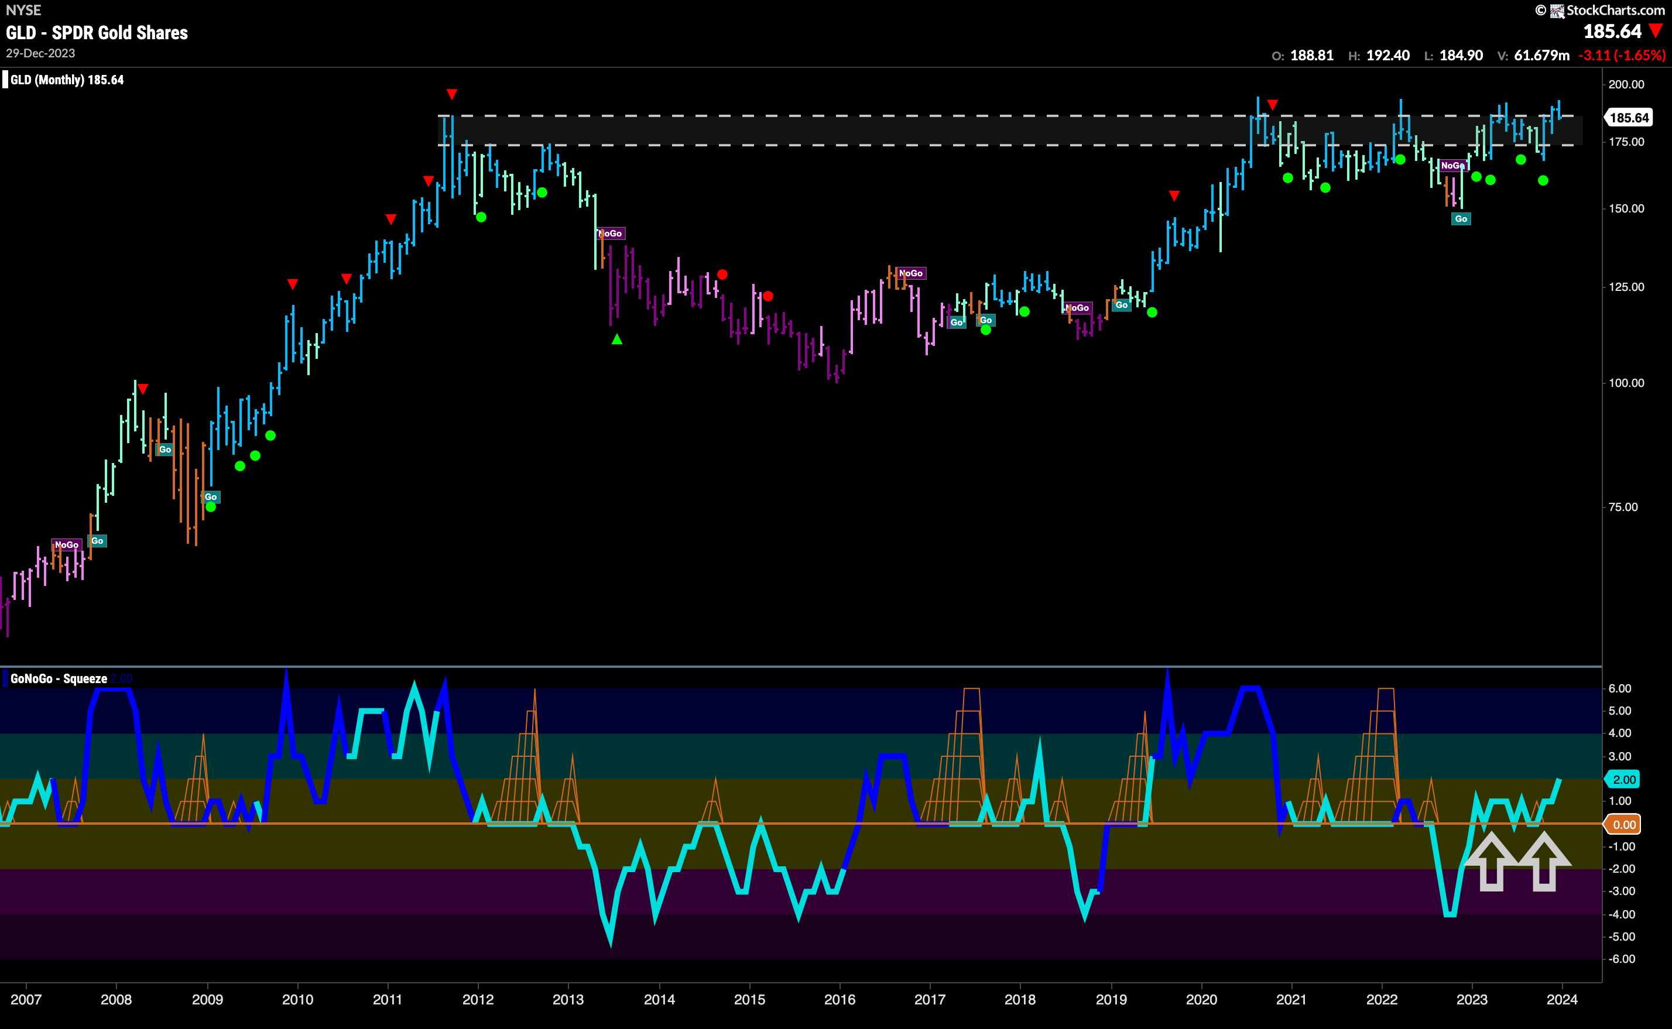This screenshot has width=1672, height=1029.
Task: Click the green dot in mid 2019
Action: tap(1152, 313)
